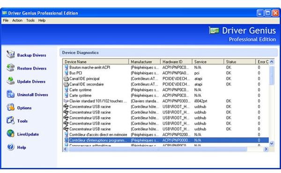The width and height of the screenshot is (281, 173).
Task: Select drive icon for Canal IDE secondaire
Action: tap(66, 84)
